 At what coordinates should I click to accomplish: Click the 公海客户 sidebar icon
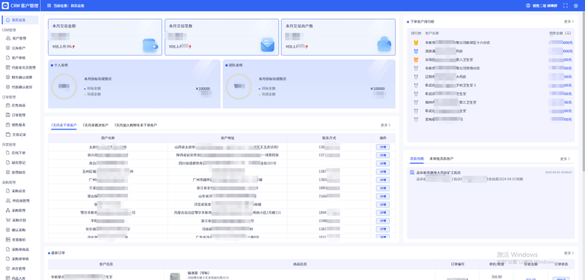pyautogui.click(x=8, y=48)
